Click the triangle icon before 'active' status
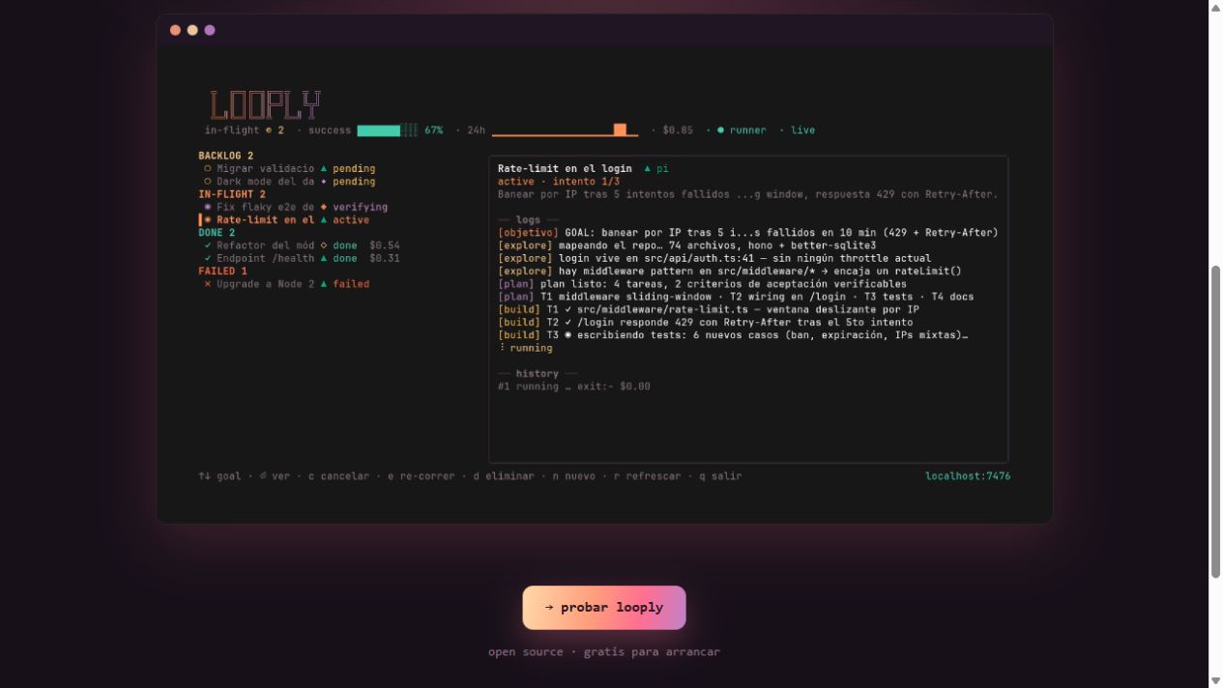 (324, 220)
